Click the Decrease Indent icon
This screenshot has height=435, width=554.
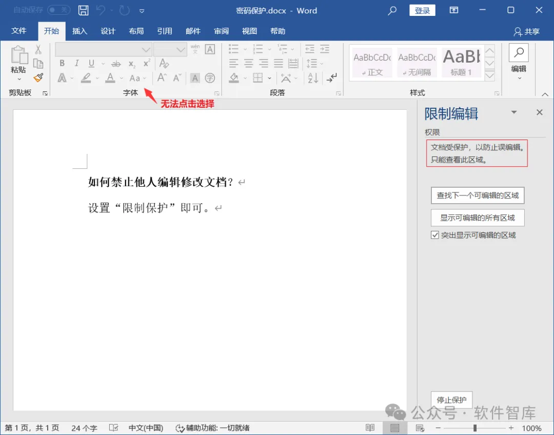pos(310,49)
